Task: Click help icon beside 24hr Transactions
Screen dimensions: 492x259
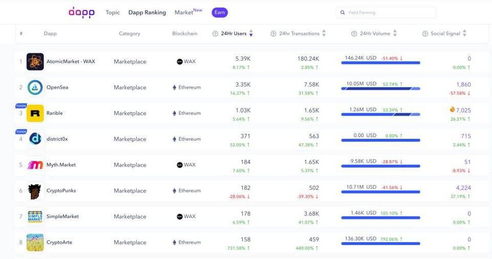Action: (273, 34)
